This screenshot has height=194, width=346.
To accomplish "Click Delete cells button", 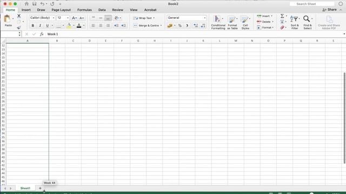I will click(265, 22).
